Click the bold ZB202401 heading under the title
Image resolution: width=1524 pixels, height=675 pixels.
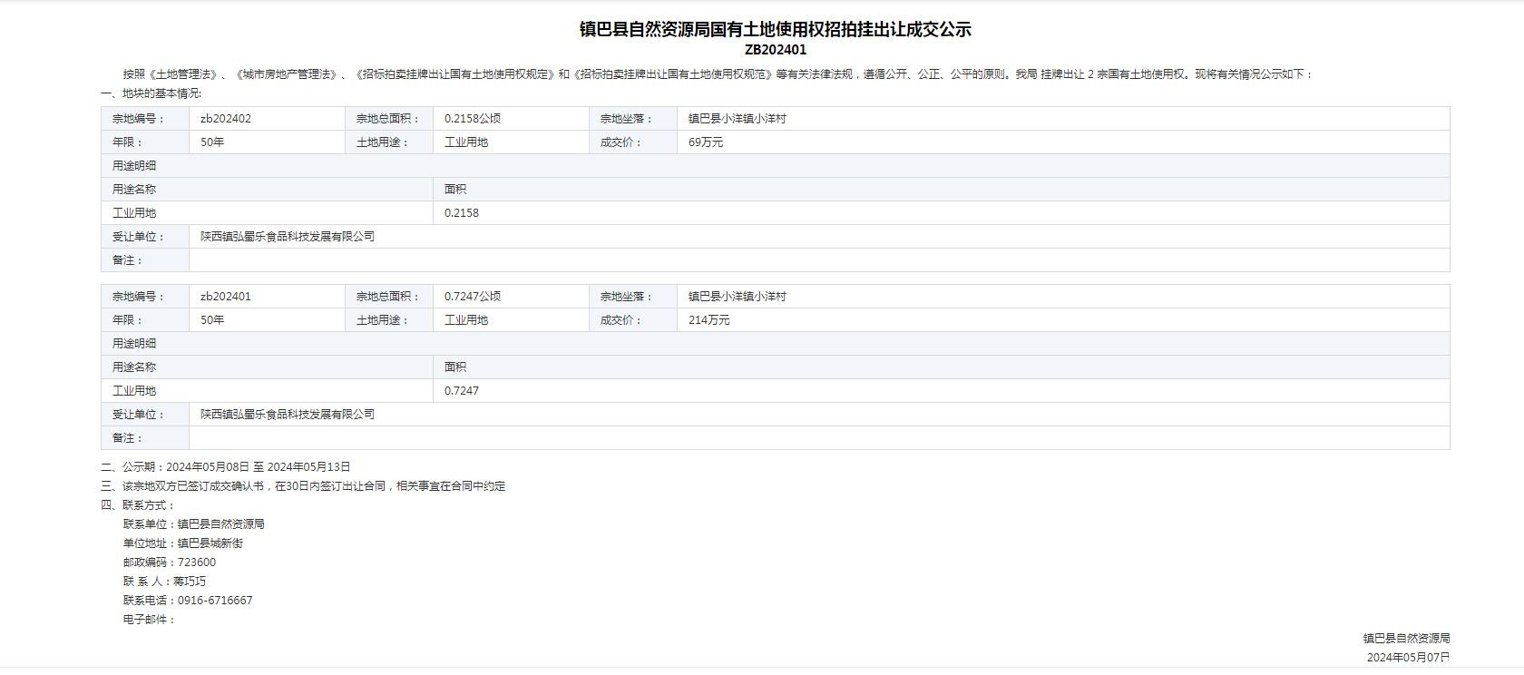point(775,50)
